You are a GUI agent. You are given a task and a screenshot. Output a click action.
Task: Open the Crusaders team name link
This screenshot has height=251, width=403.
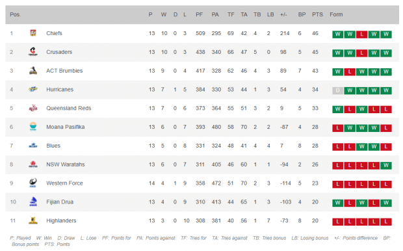59,52
